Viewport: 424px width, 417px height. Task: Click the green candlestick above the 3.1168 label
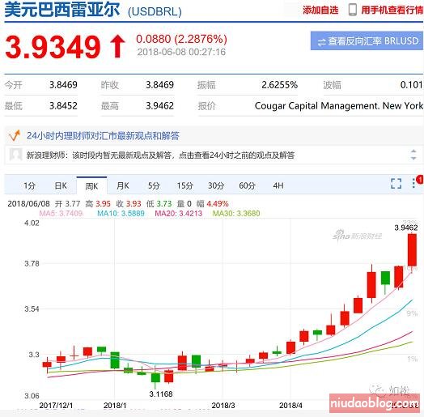tap(155, 377)
